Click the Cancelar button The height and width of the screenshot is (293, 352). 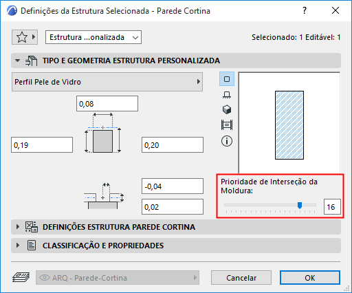click(x=241, y=278)
